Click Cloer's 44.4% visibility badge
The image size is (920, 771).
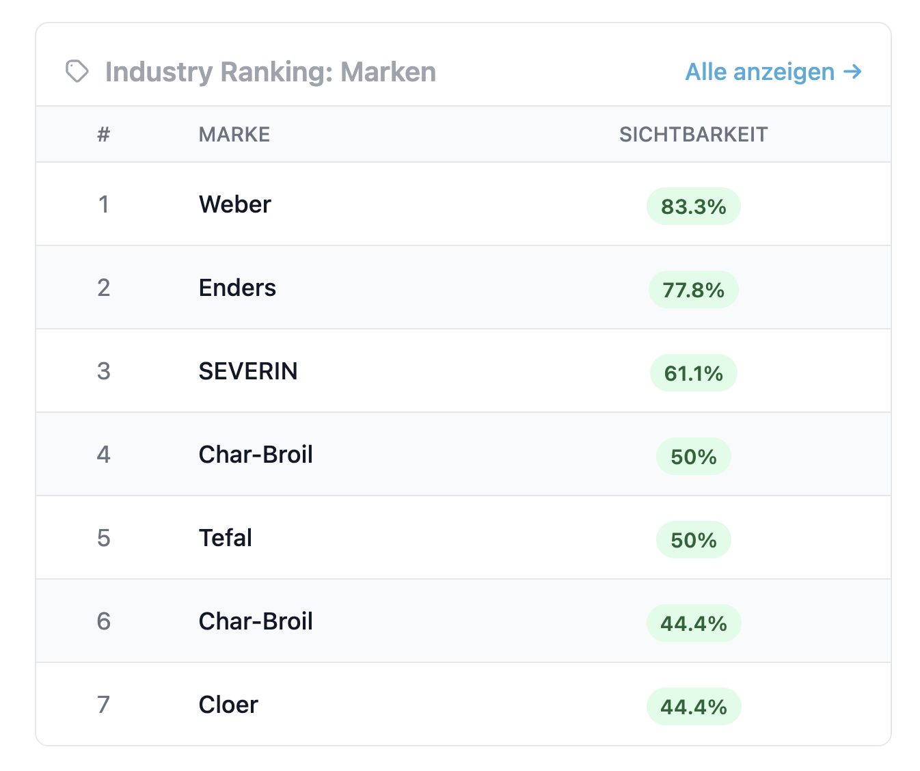click(x=693, y=707)
